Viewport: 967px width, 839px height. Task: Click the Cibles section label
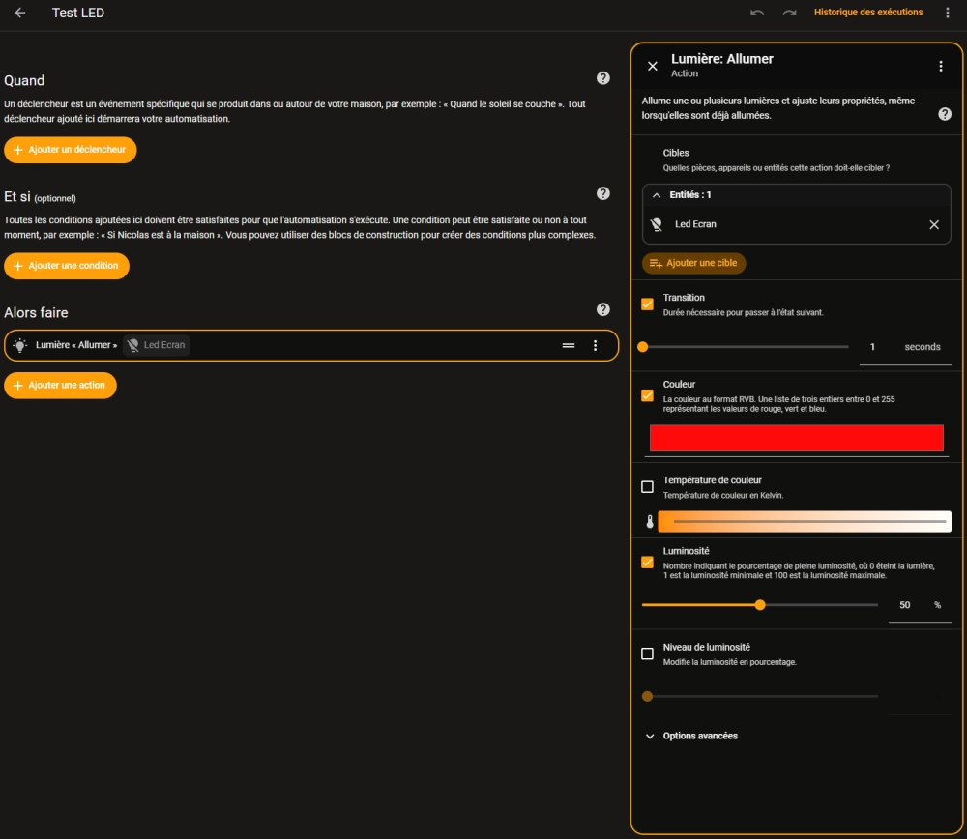pyautogui.click(x=676, y=153)
